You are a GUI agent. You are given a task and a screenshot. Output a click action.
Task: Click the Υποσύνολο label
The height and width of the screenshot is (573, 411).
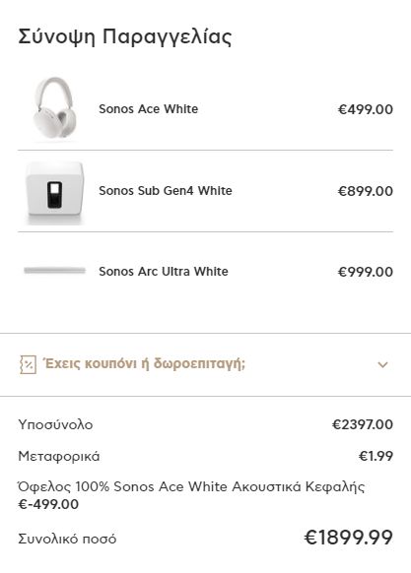pos(55,424)
